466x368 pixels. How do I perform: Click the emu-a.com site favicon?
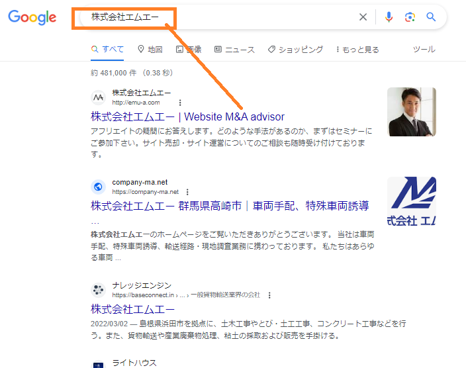tap(99, 97)
